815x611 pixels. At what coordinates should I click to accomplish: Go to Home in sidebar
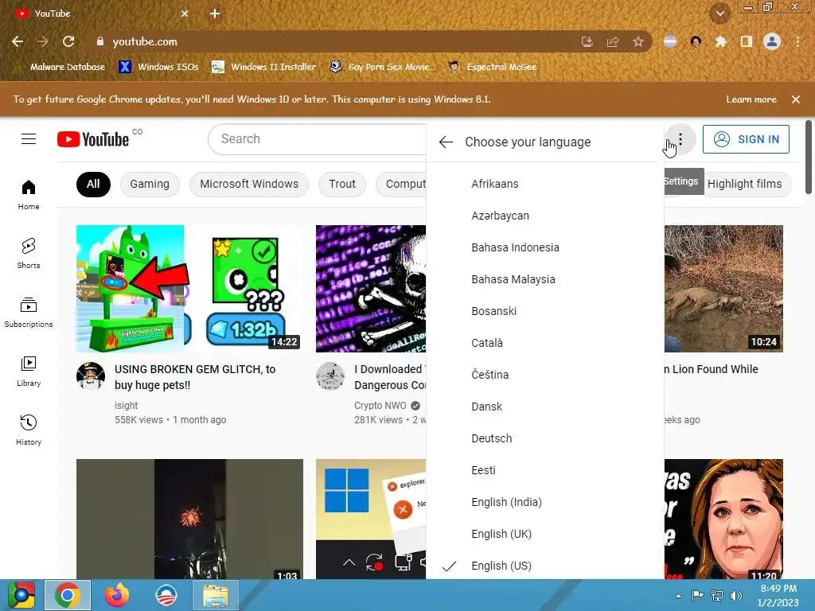click(x=29, y=194)
